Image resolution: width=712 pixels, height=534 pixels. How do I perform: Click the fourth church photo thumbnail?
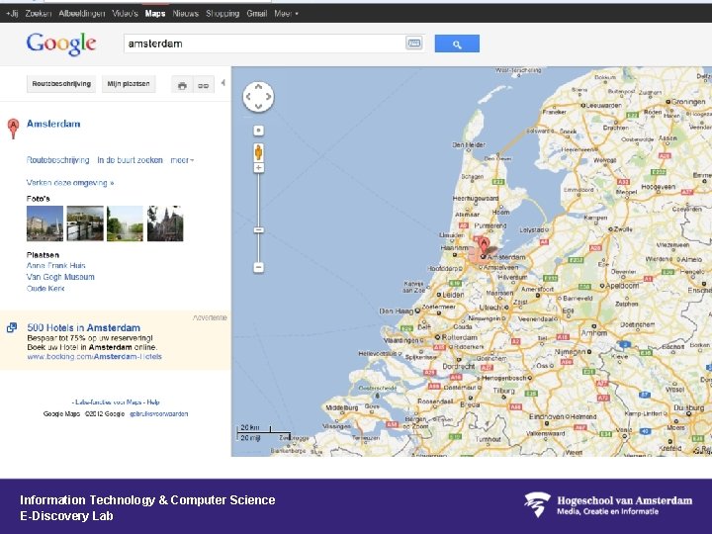coord(165,223)
